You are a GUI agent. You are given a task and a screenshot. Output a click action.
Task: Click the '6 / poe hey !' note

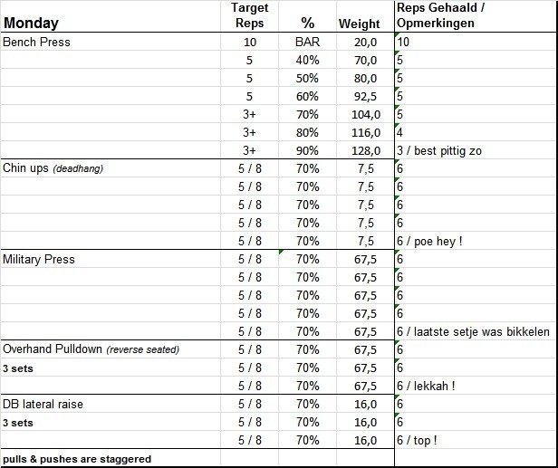(x=429, y=241)
